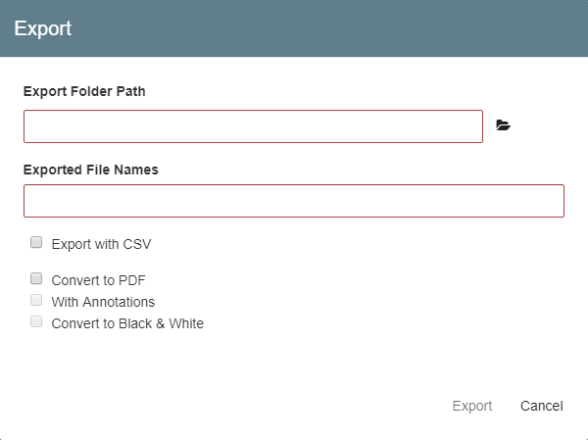Click the 'Export Folder Path' heading
The width and height of the screenshot is (588, 440).
84,91
